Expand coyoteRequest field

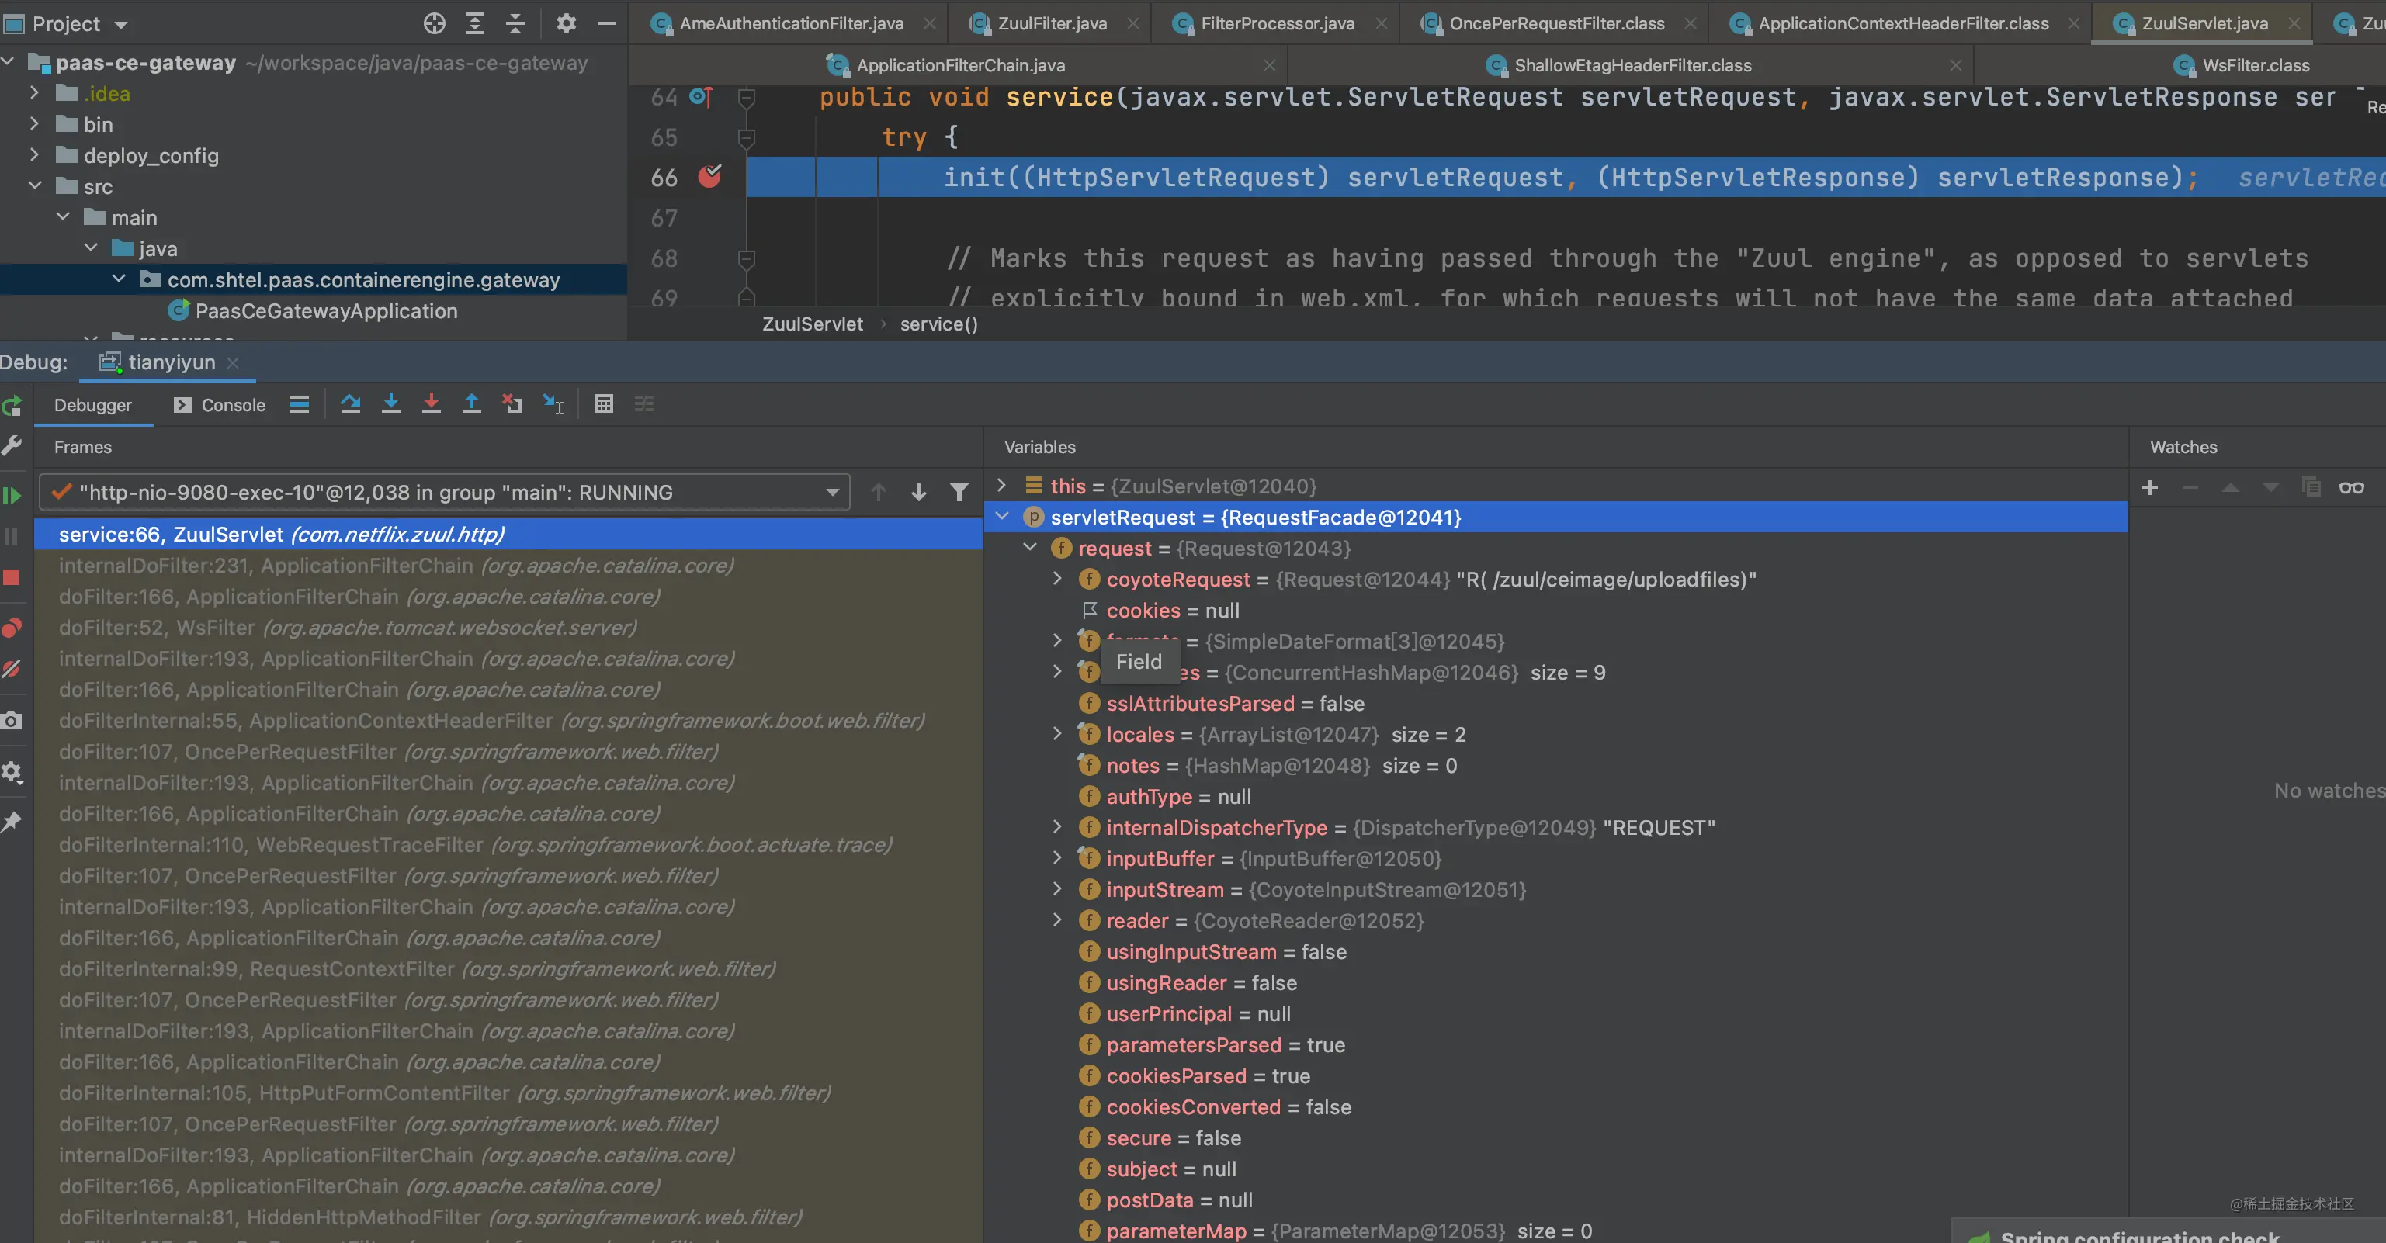point(1058,579)
